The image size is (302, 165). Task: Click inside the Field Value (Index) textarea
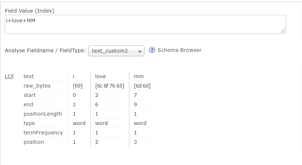click(x=144, y=24)
